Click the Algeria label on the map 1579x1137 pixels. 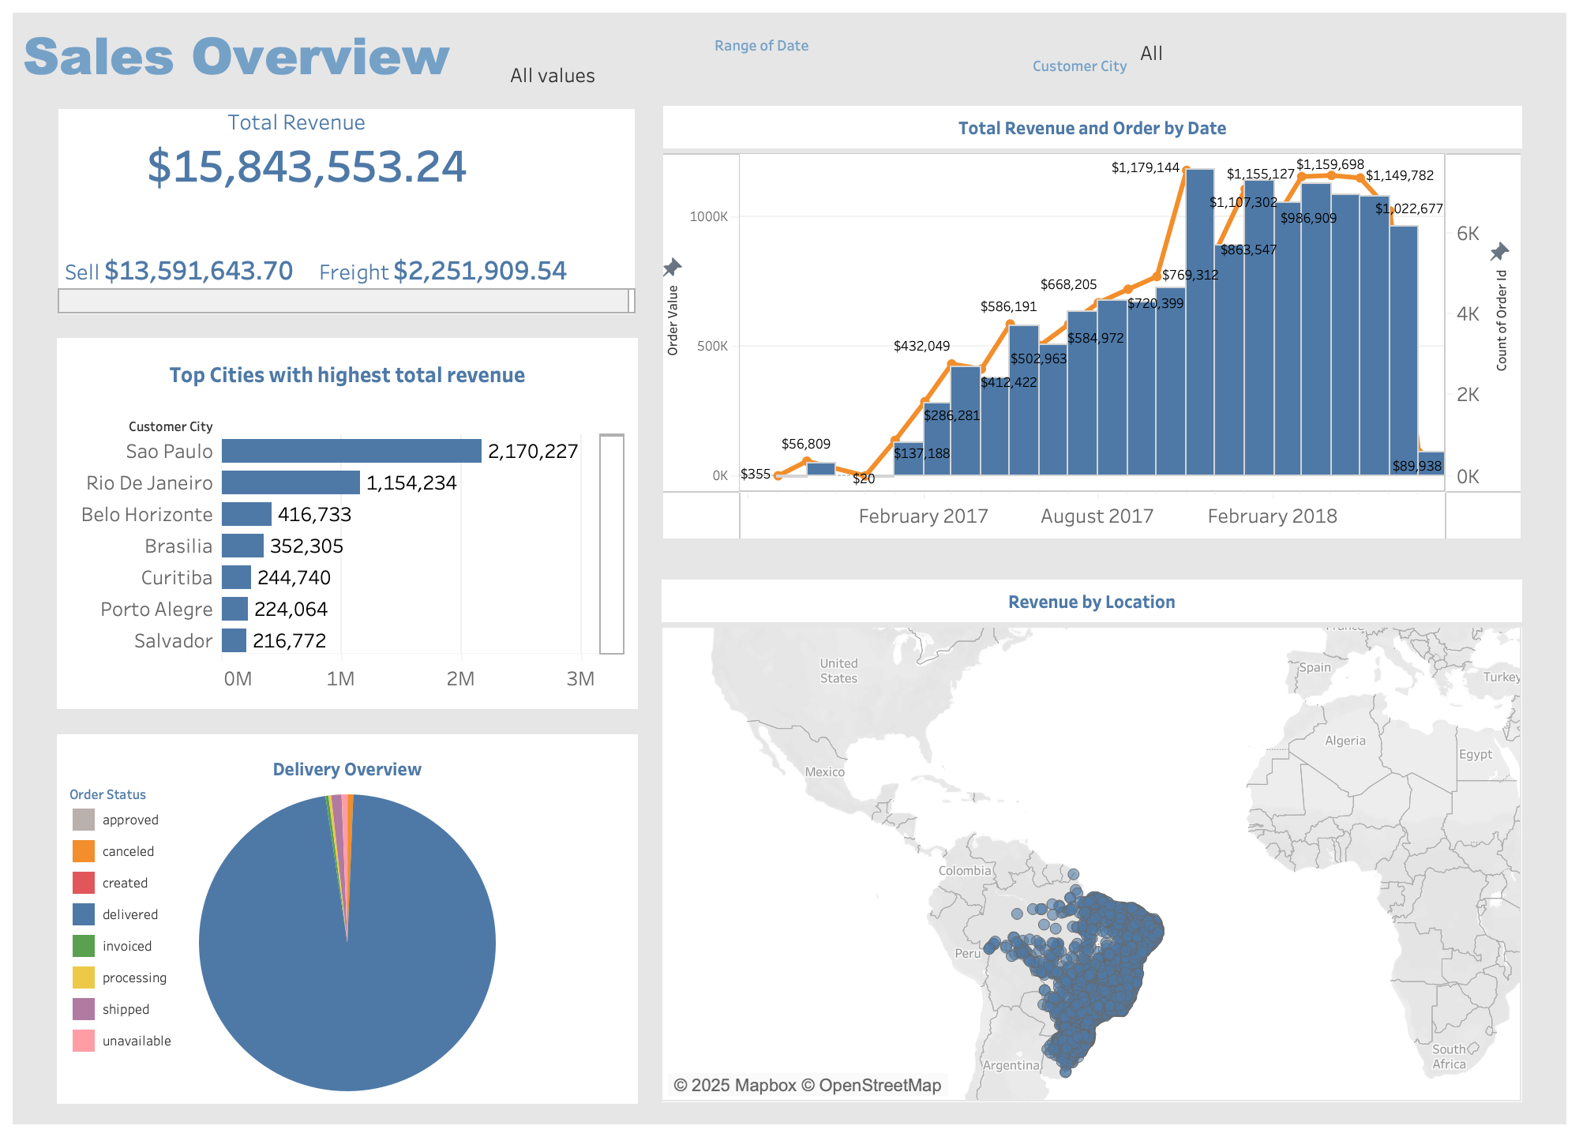[x=1345, y=741]
